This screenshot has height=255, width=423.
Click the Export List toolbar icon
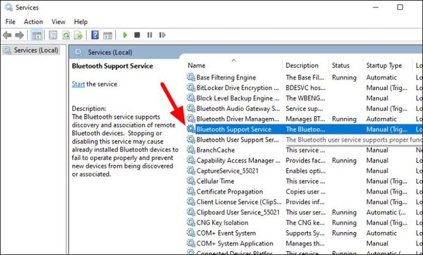pos(78,35)
